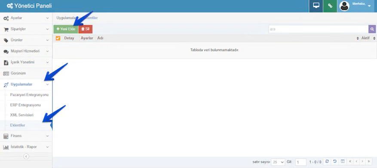Open the XML Servisleri submenu item
Image resolution: width=377 pixels, height=168 pixels.
pyautogui.click(x=21, y=115)
